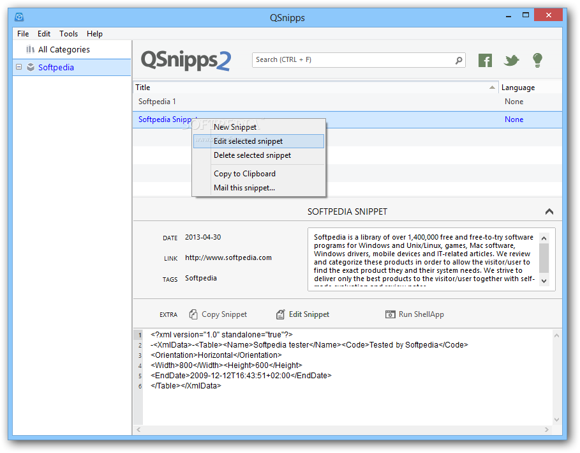Click the SOFTPEDIA SNIPPET heading
Image resolution: width=580 pixels, height=453 pixels.
click(347, 211)
